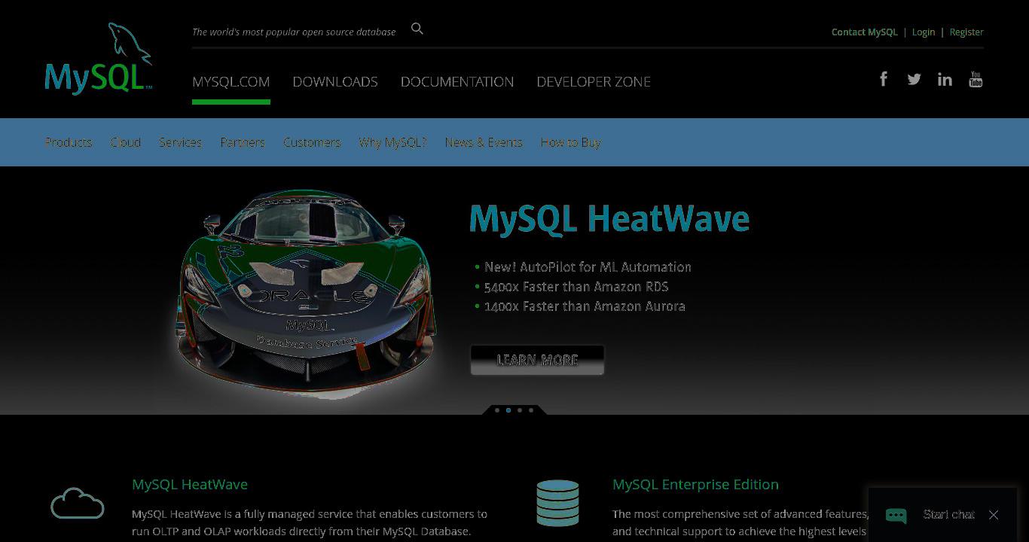Viewport: 1029px width, 542px height.
Task: Close the Start chat widget
Action: [994, 515]
